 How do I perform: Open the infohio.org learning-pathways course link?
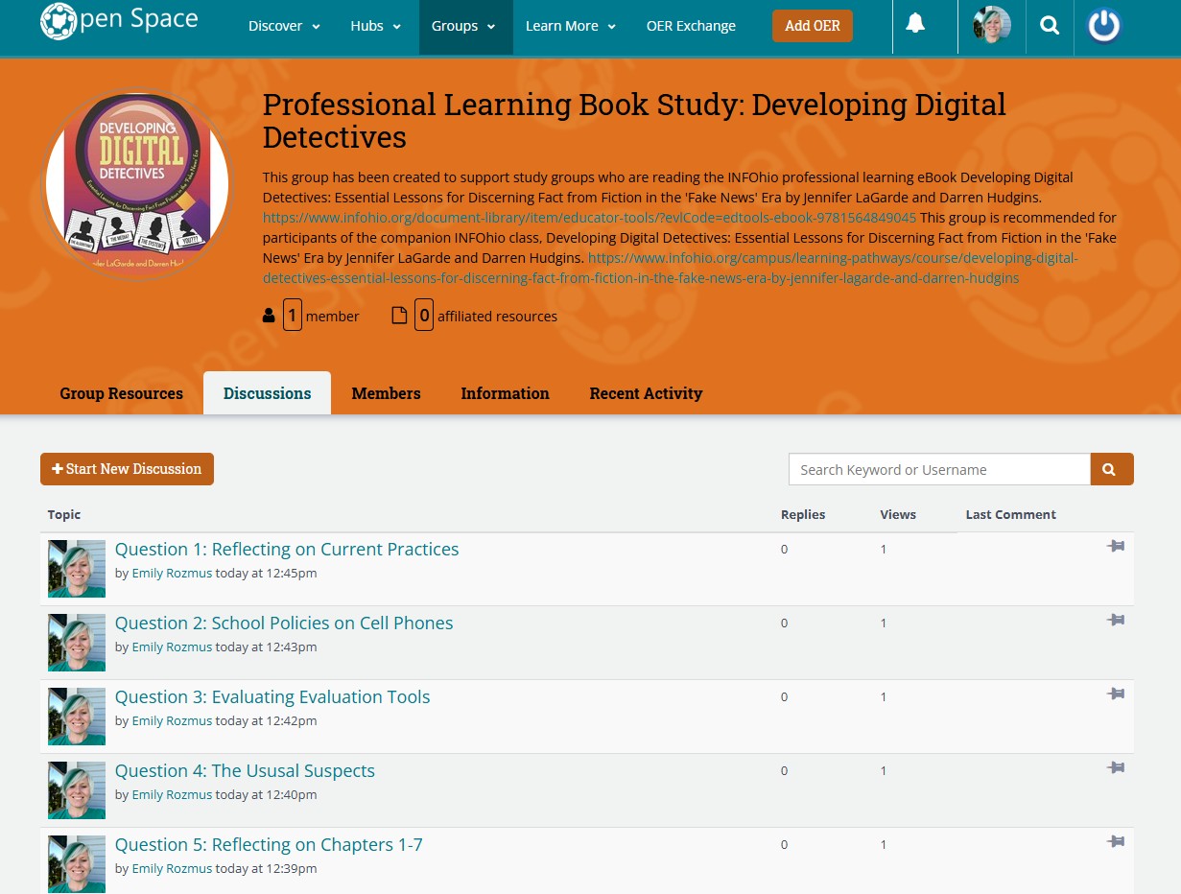pos(671,269)
